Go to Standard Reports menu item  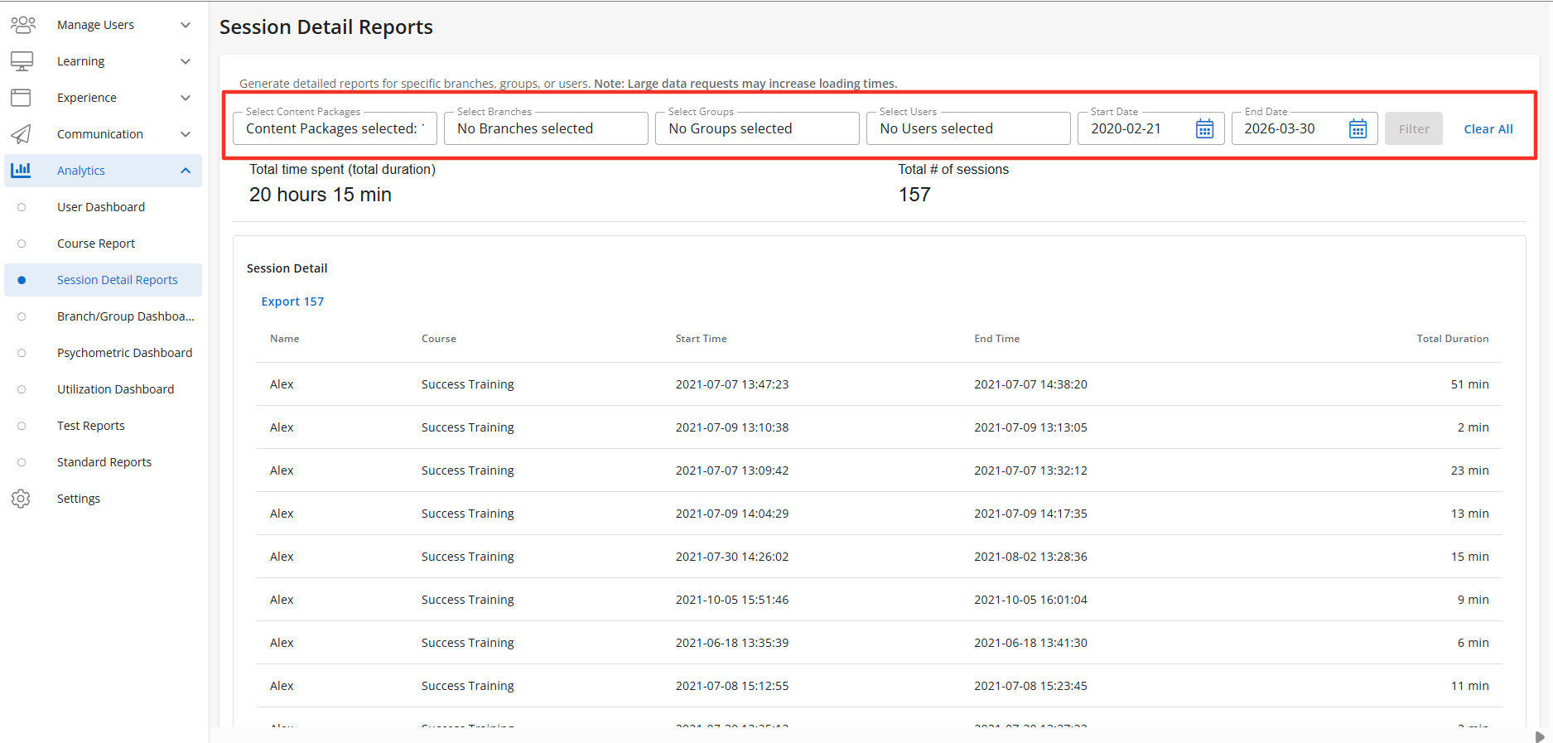pos(104,462)
